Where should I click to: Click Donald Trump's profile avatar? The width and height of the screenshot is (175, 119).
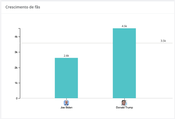(x=124, y=103)
